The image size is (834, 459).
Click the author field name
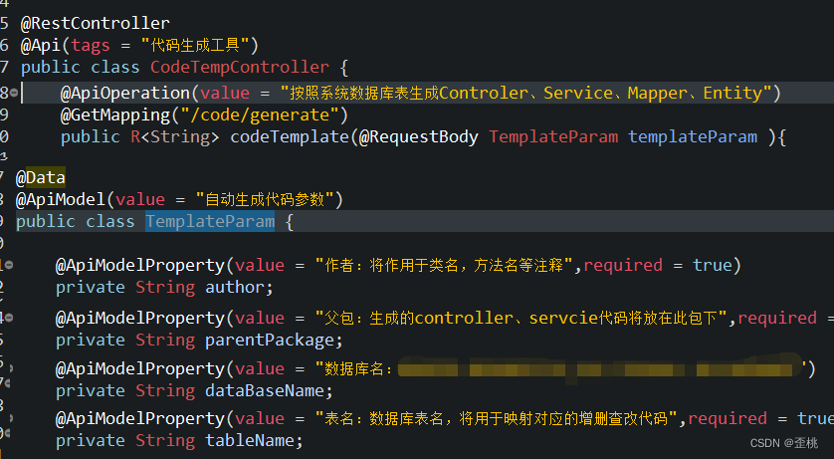235,287
